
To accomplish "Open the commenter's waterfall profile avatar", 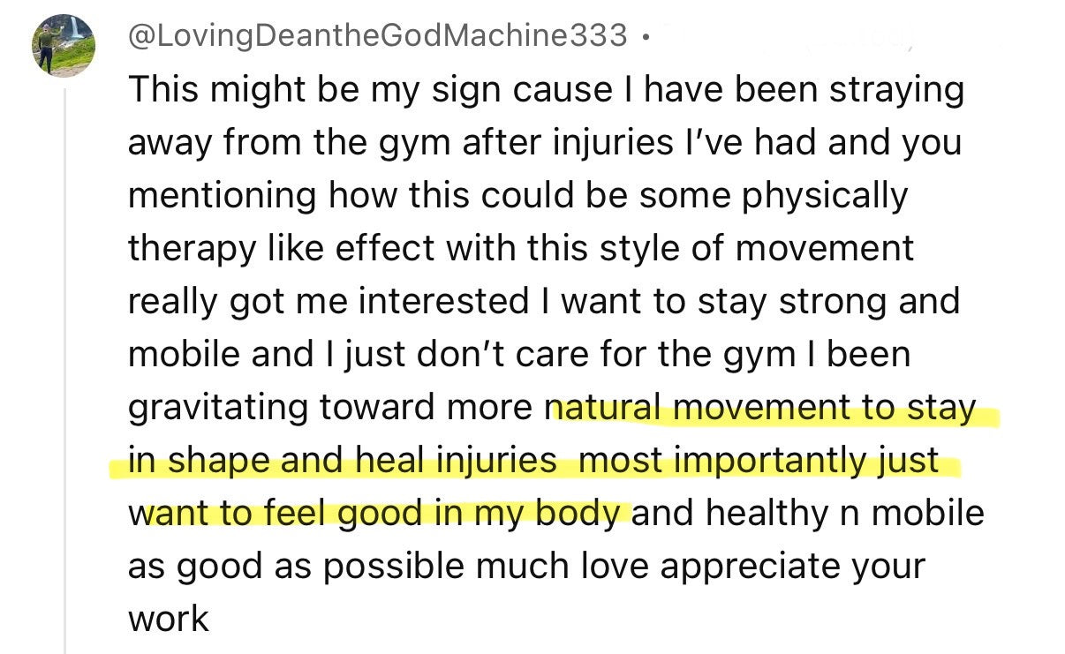I will pos(64,46).
